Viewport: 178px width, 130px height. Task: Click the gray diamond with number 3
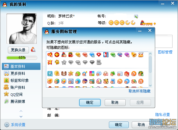coord(78,62)
